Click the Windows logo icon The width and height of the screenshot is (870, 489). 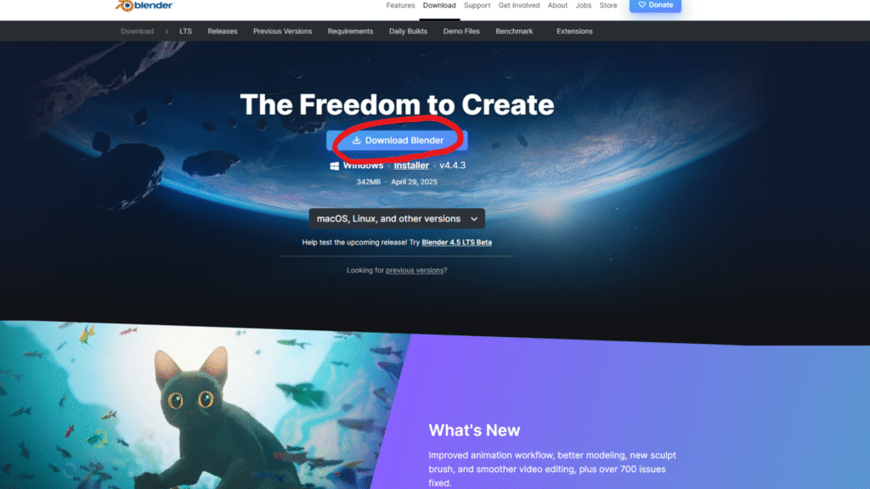coord(335,166)
